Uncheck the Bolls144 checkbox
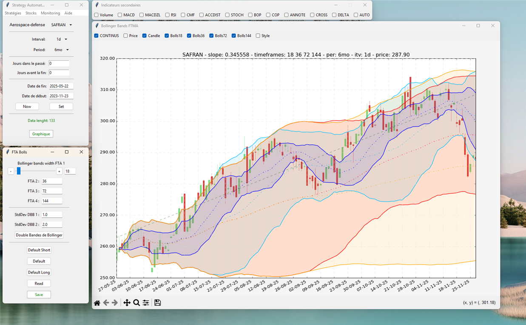 point(234,36)
